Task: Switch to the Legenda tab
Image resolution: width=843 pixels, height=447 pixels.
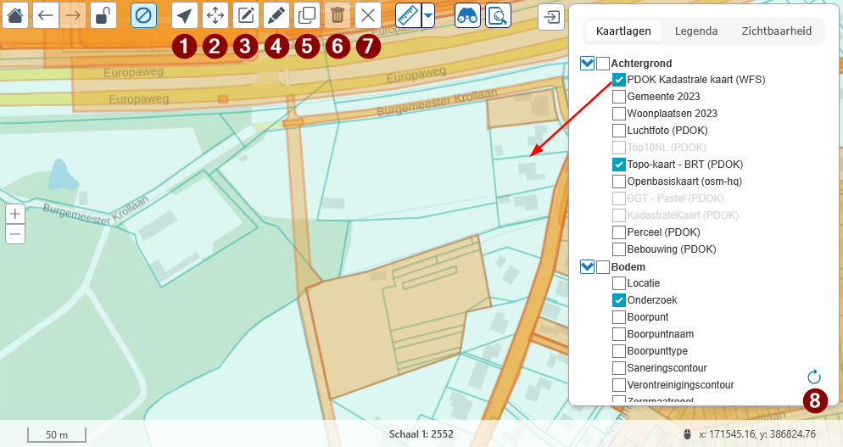Action: click(x=696, y=31)
